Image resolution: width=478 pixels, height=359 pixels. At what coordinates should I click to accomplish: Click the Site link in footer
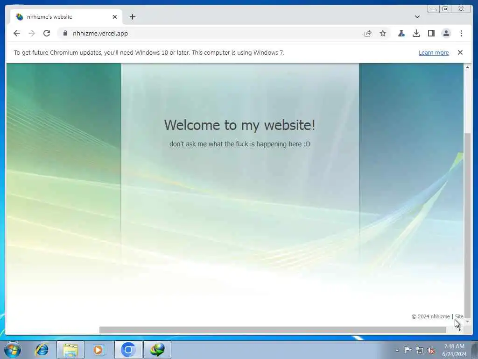459,316
